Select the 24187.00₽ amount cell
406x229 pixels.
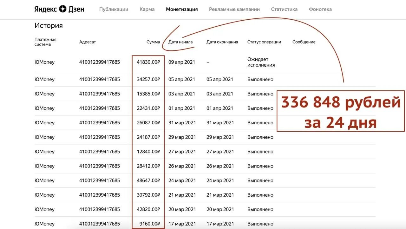pos(148,137)
